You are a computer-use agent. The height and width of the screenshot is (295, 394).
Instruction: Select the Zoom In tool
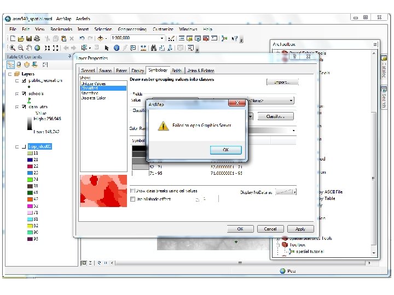13,48
